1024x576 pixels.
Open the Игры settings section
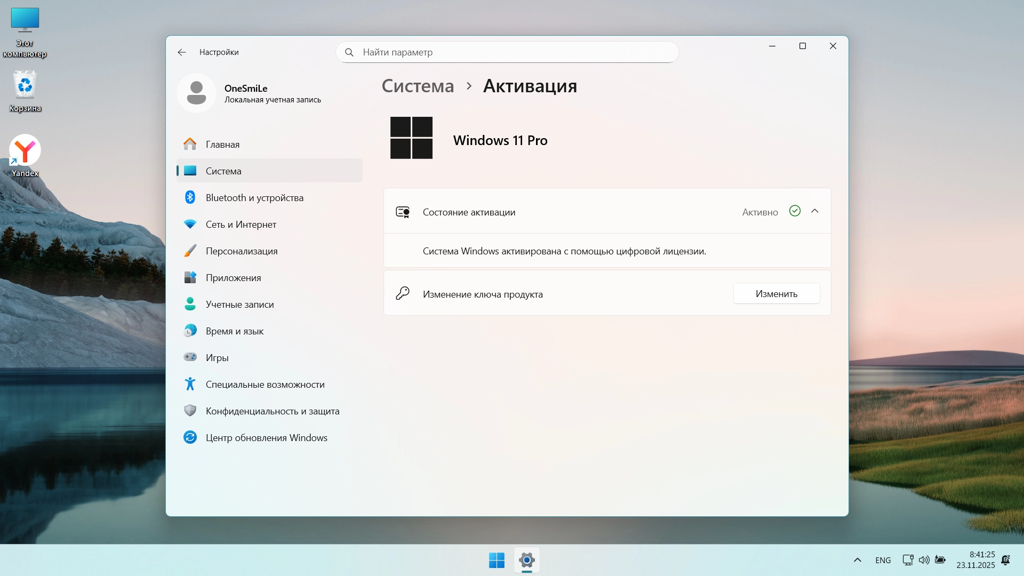click(217, 358)
